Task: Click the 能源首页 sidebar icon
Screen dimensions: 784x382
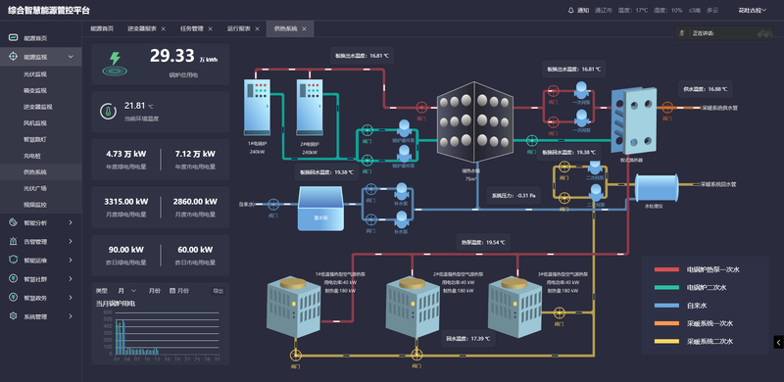Action: click(x=14, y=37)
